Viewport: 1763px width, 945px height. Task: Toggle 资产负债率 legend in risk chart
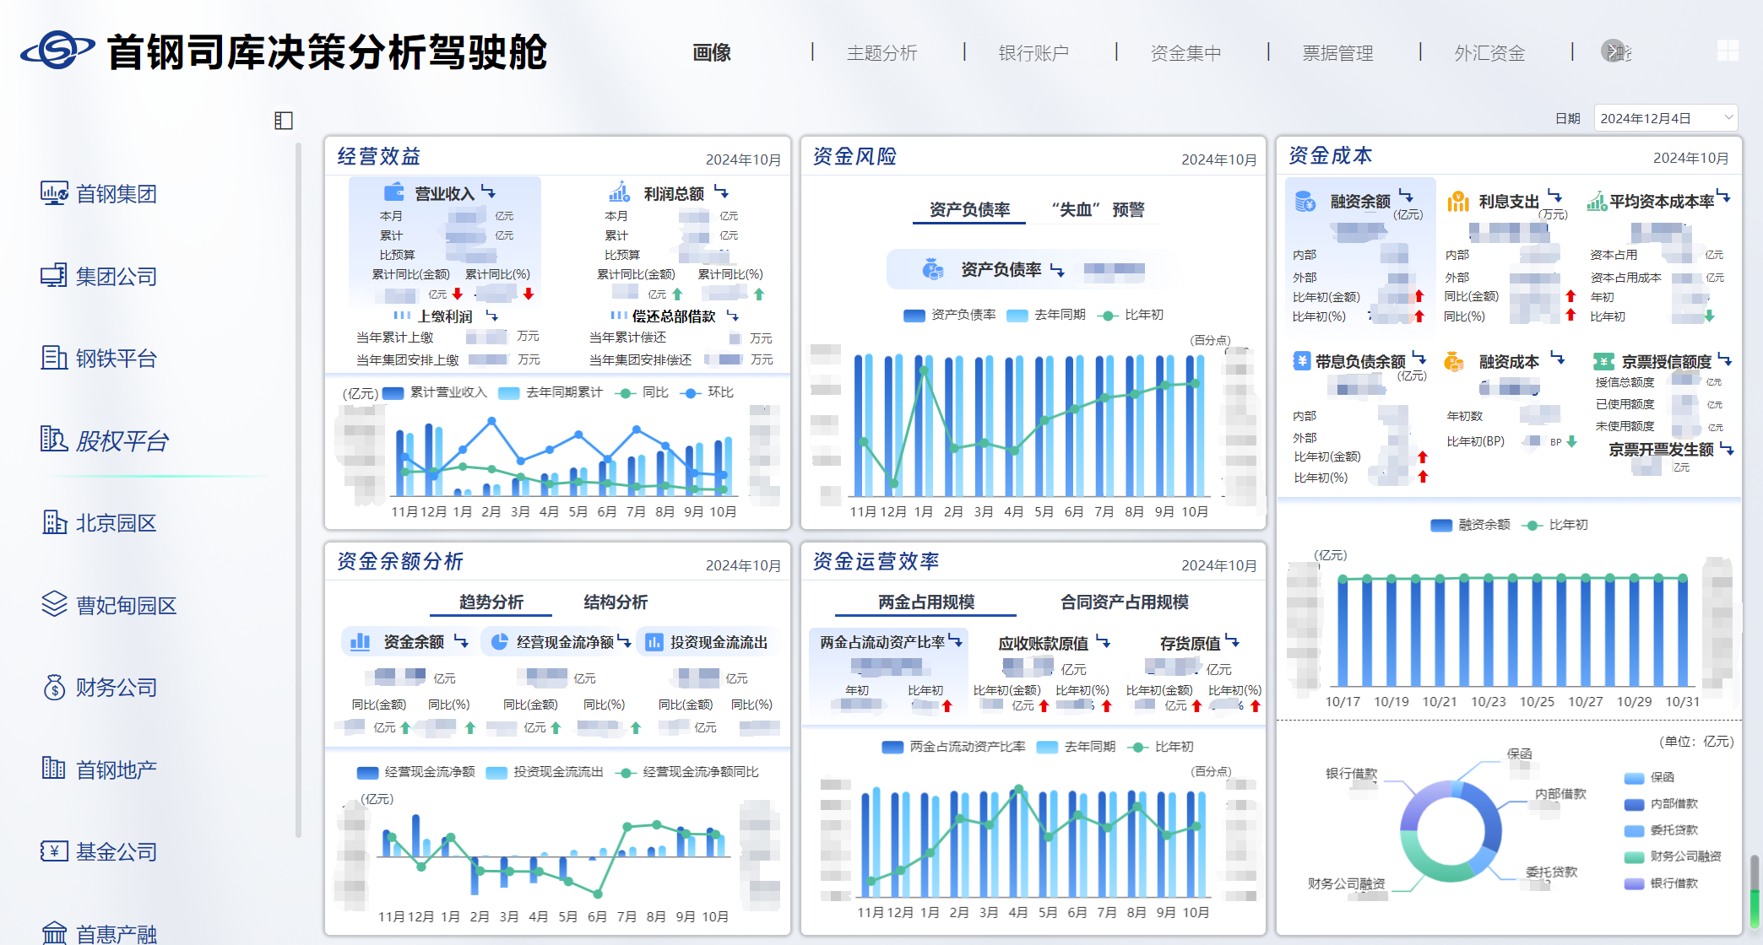click(949, 315)
